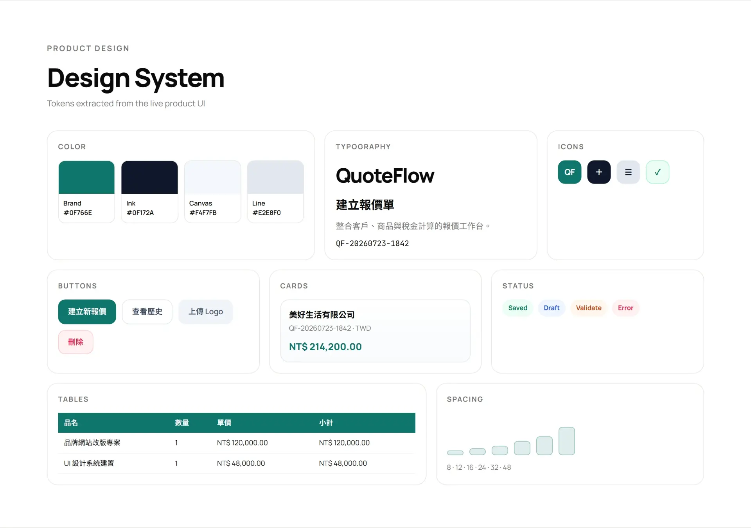Open the 美好生活有限公司 quote card
751x528 pixels.
375,331
